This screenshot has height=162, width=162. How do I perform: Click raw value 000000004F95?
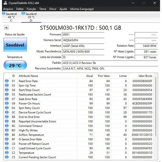coord(142,148)
